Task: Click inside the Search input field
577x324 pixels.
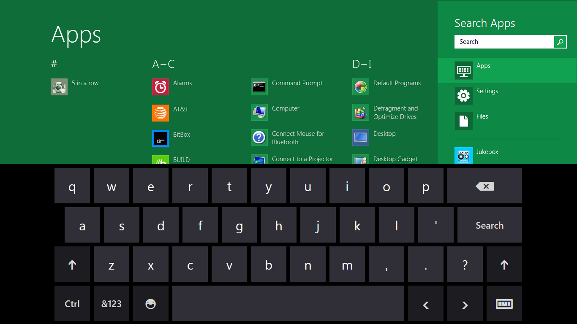Action: point(505,41)
